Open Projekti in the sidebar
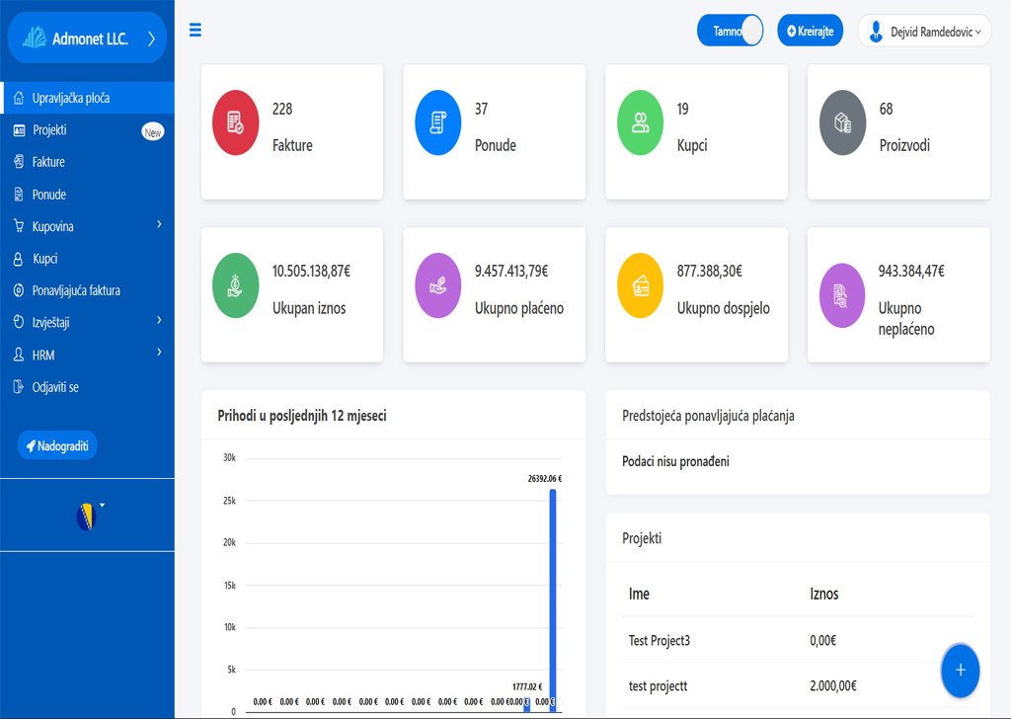Screen dimensions: 1011x719 [x=49, y=130]
